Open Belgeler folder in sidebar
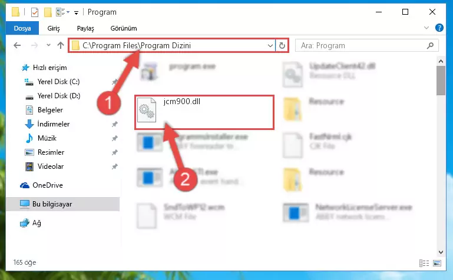 (x=50, y=110)
